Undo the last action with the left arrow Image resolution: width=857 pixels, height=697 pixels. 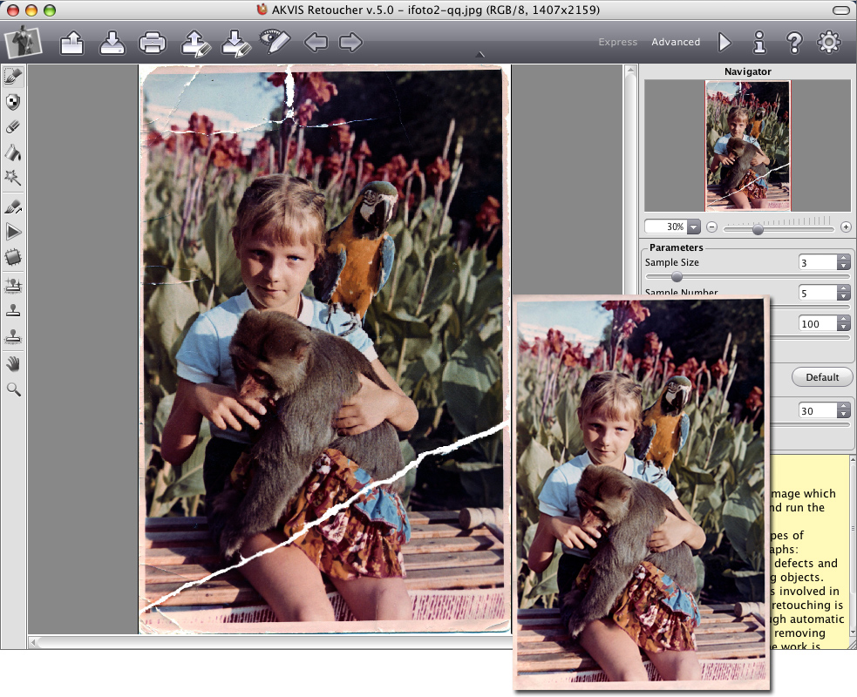(x=316, y=42)
